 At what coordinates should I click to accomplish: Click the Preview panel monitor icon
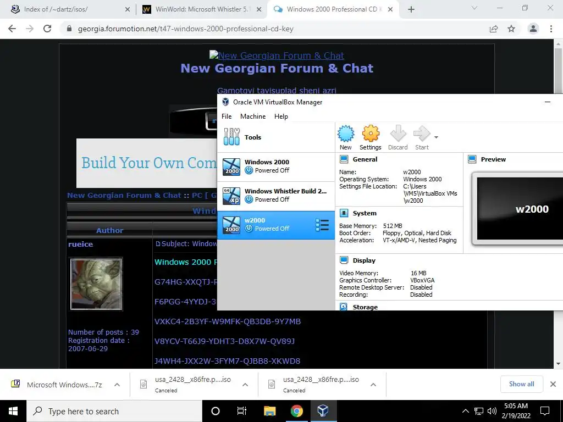[472, 159]
